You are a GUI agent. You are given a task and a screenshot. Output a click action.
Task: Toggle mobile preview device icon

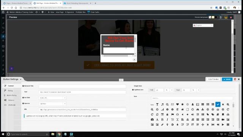tap(221, 17)
